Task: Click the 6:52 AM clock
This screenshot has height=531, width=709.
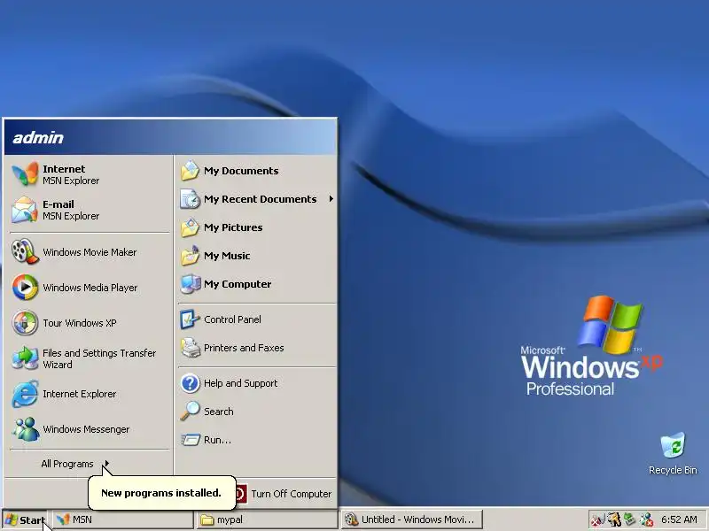Action: [x=679, y=519]
